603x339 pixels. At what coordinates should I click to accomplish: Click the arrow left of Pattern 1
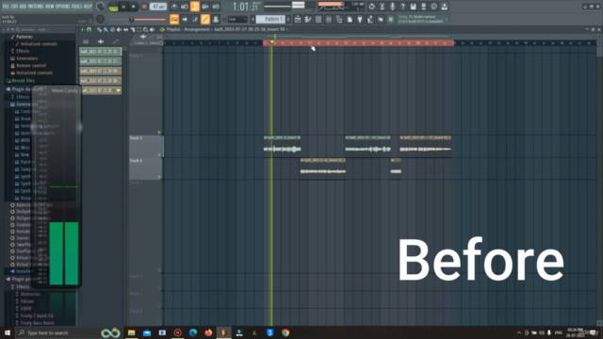[x=253, y=19]
